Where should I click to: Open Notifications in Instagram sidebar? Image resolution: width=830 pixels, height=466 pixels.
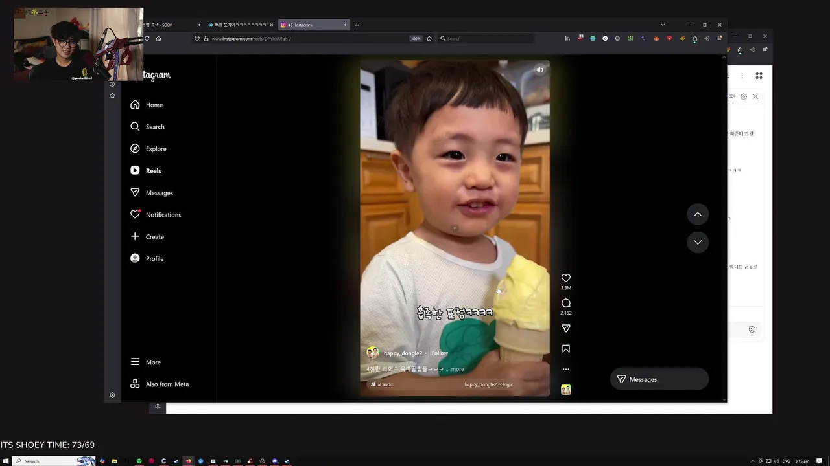tap(156, 215)
